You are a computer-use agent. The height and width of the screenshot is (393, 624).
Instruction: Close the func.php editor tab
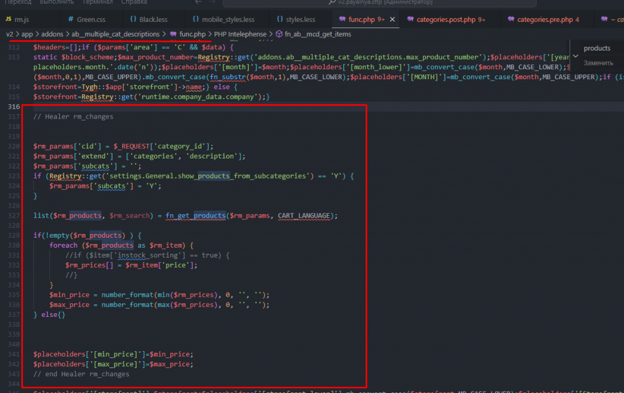pyautogui.click(x=393, y=19)
